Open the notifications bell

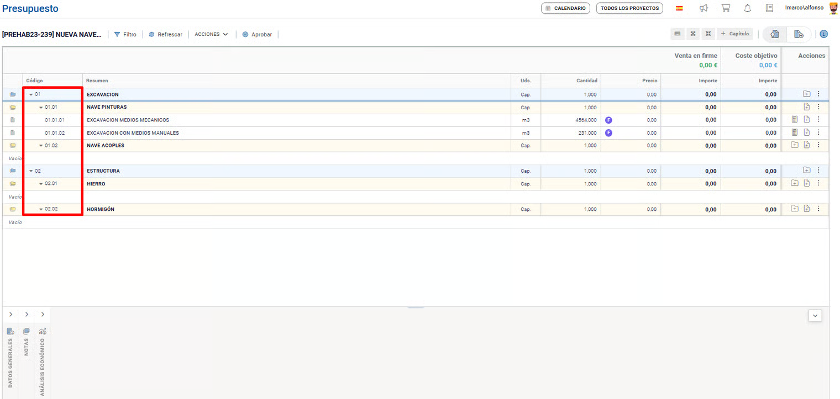[747, 8]
